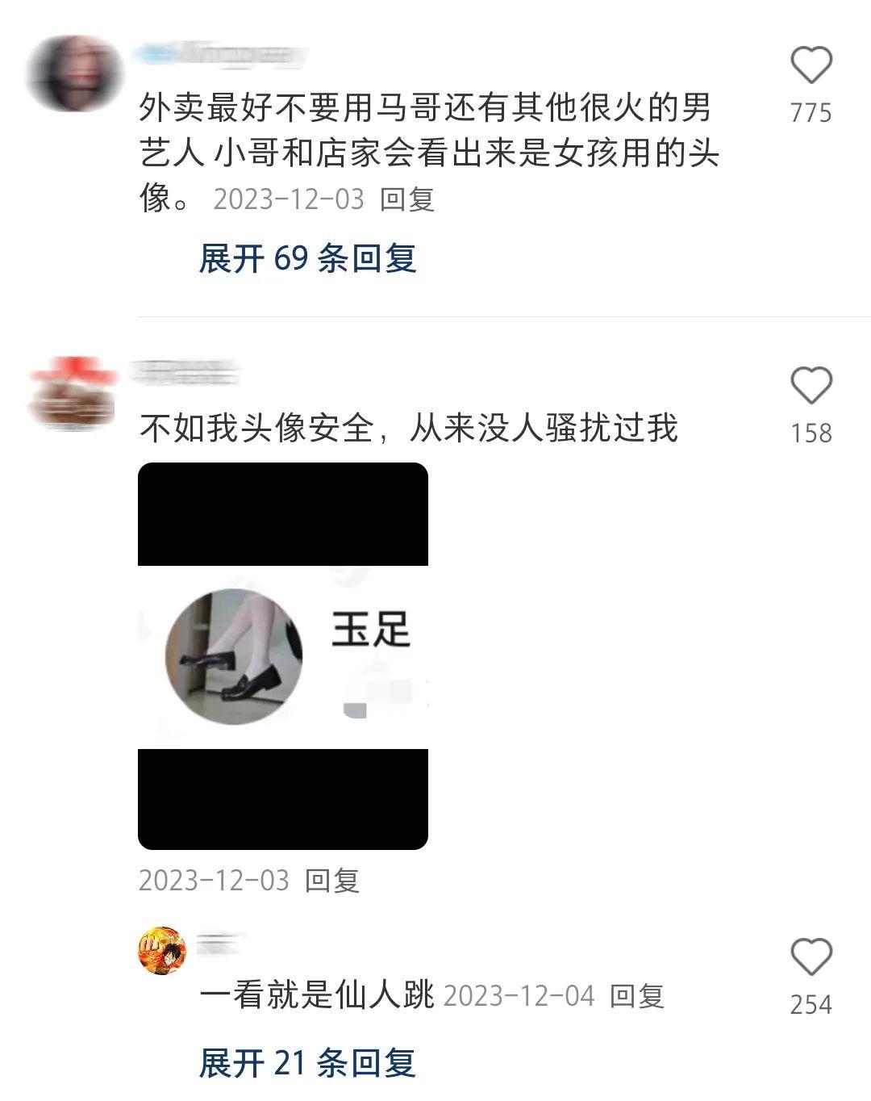871x1101 pixels.
Task: Open first commenter's blurred avatar
Action: (74, 73)
